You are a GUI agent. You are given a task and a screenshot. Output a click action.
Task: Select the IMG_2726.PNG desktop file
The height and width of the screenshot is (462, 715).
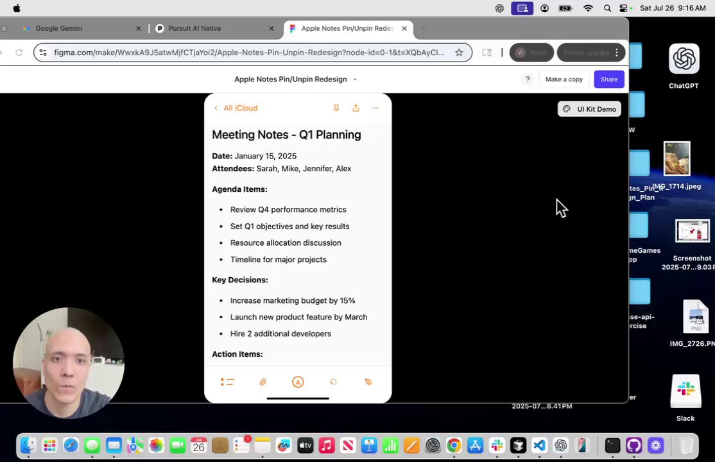695,317
